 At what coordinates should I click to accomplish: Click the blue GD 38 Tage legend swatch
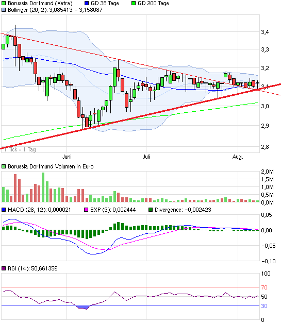pos(87,3)
